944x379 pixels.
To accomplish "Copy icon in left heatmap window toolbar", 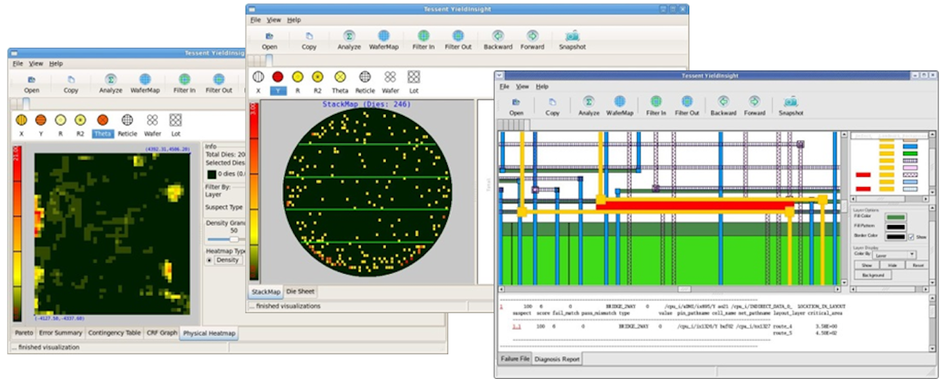I will pyautogui.click(x=71, y=80).
